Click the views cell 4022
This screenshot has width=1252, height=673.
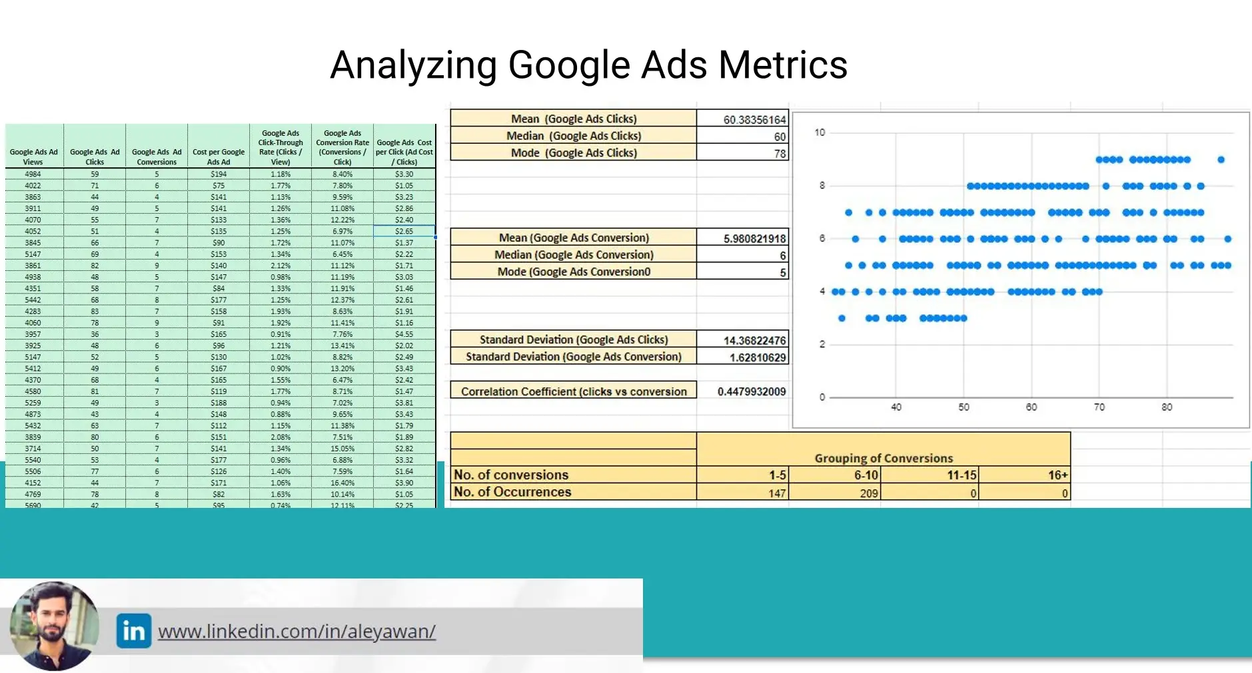33,186
